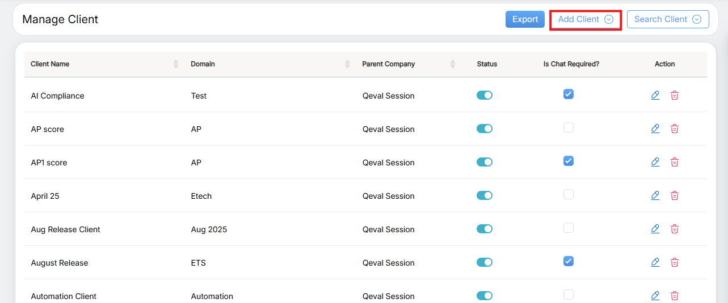Enable chat required for April 25
Screen dimensions: 728x303
[568, 195]
